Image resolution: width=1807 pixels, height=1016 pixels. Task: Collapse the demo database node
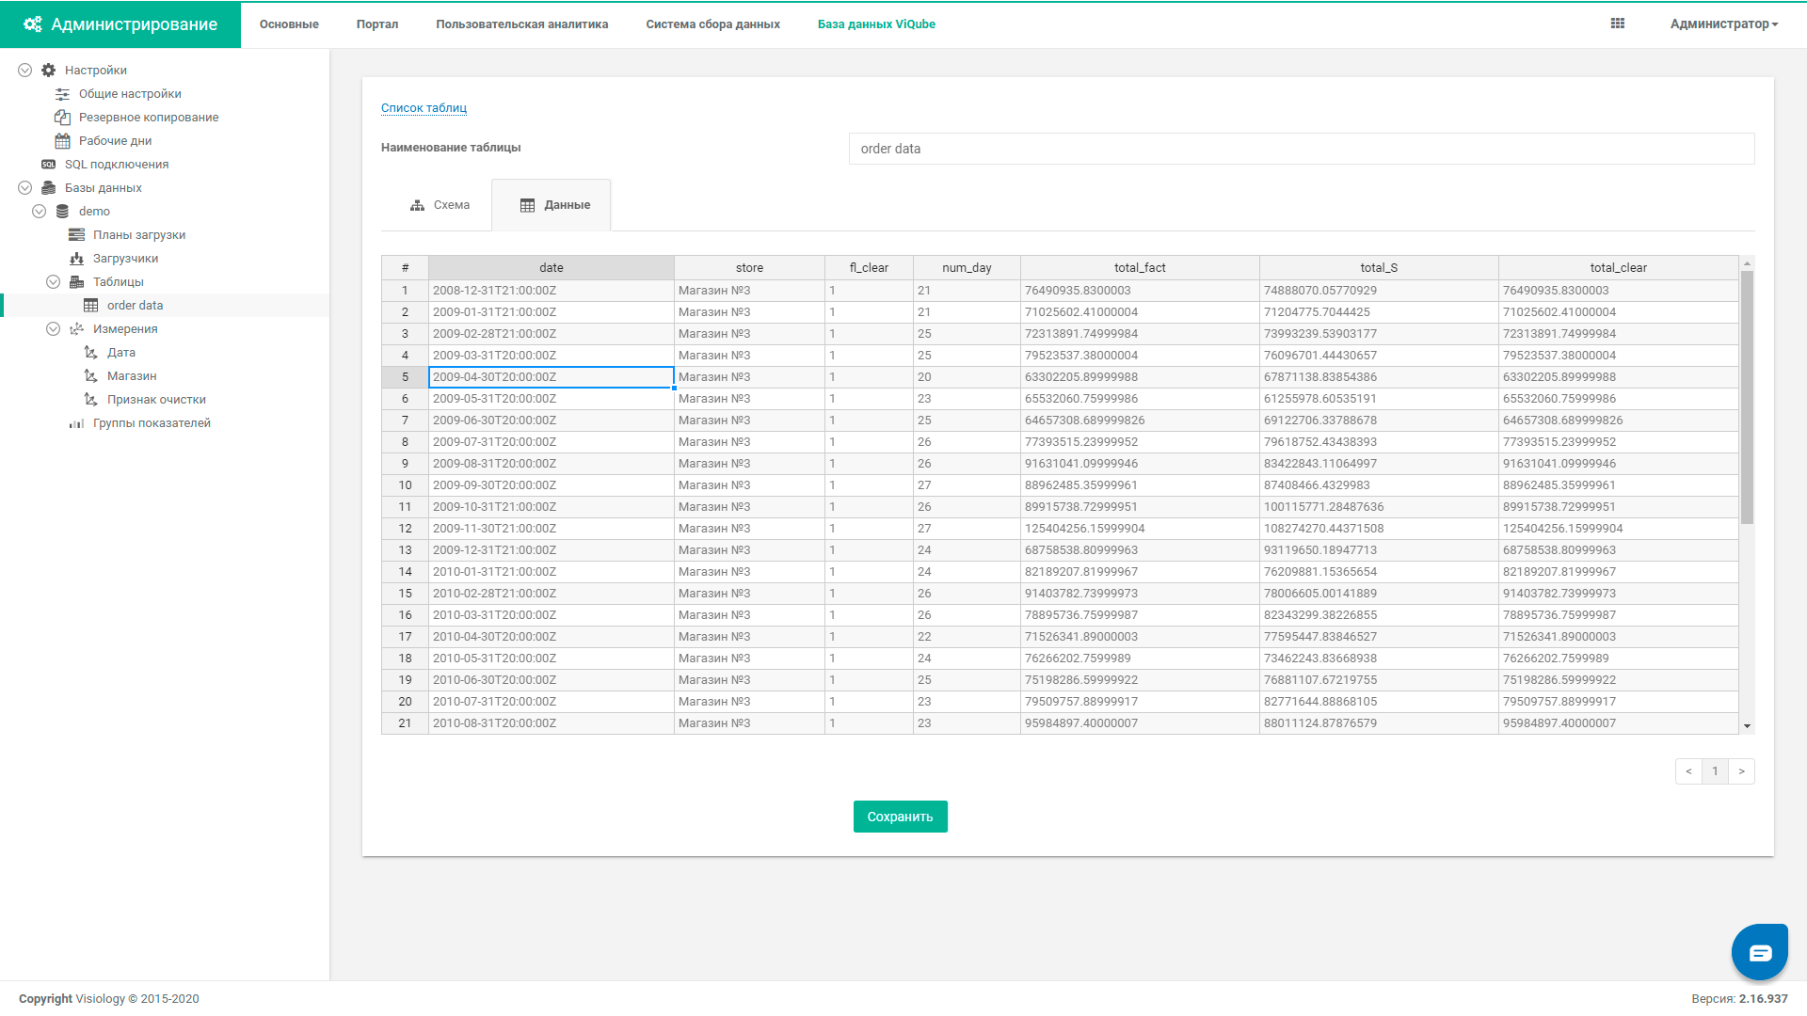tap(40, 212)
